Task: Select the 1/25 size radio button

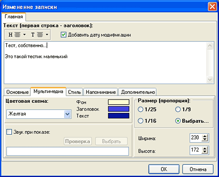Action: pyautogui.click(x=140, y=109)
